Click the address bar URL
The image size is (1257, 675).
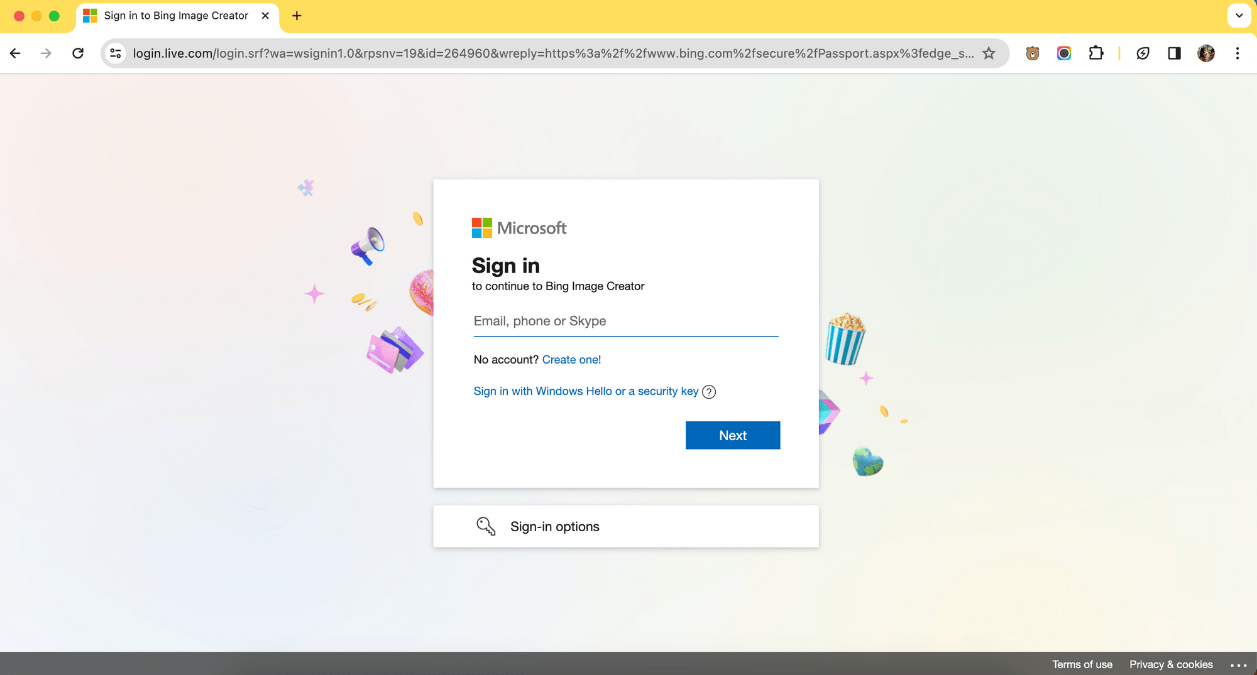pos(553,53)
